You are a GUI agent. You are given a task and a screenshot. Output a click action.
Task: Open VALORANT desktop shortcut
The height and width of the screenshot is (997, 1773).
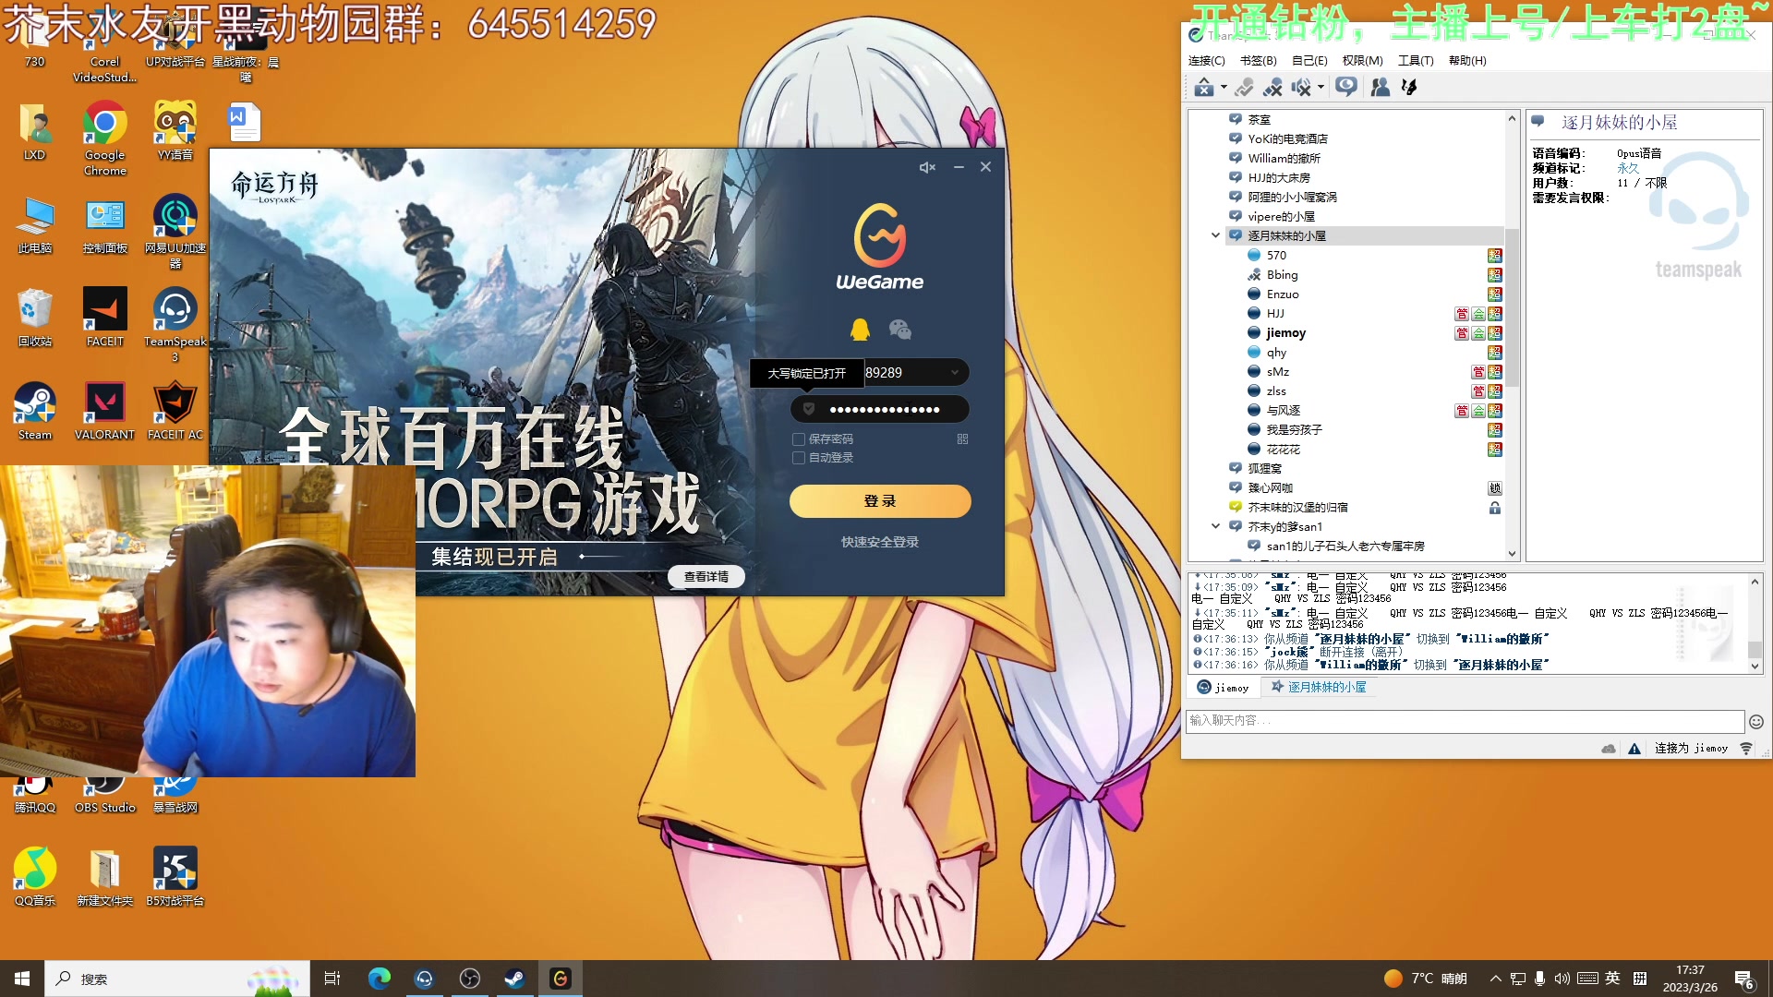tap(104, 412)
